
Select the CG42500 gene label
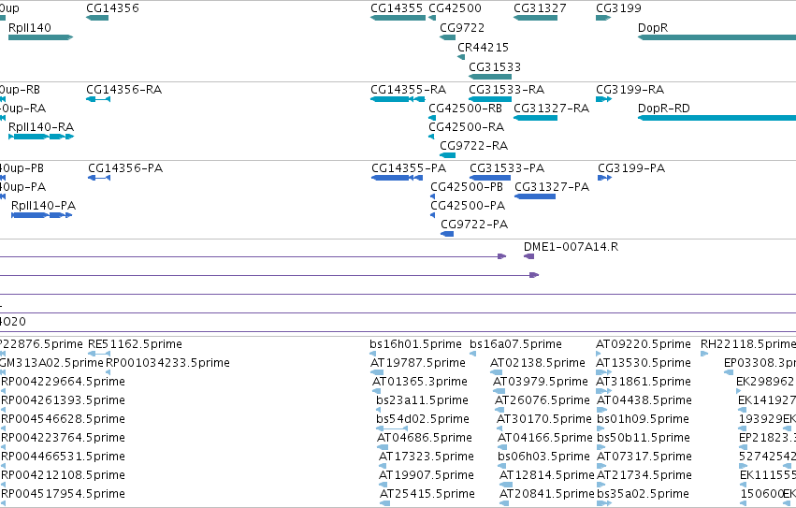click(455, 8)
